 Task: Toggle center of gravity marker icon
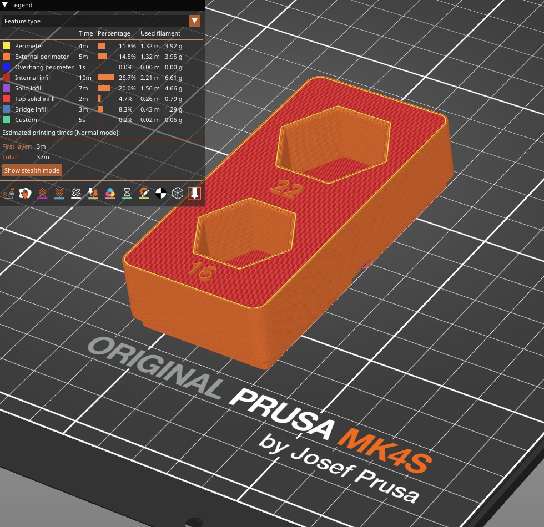tap(160, 193)
